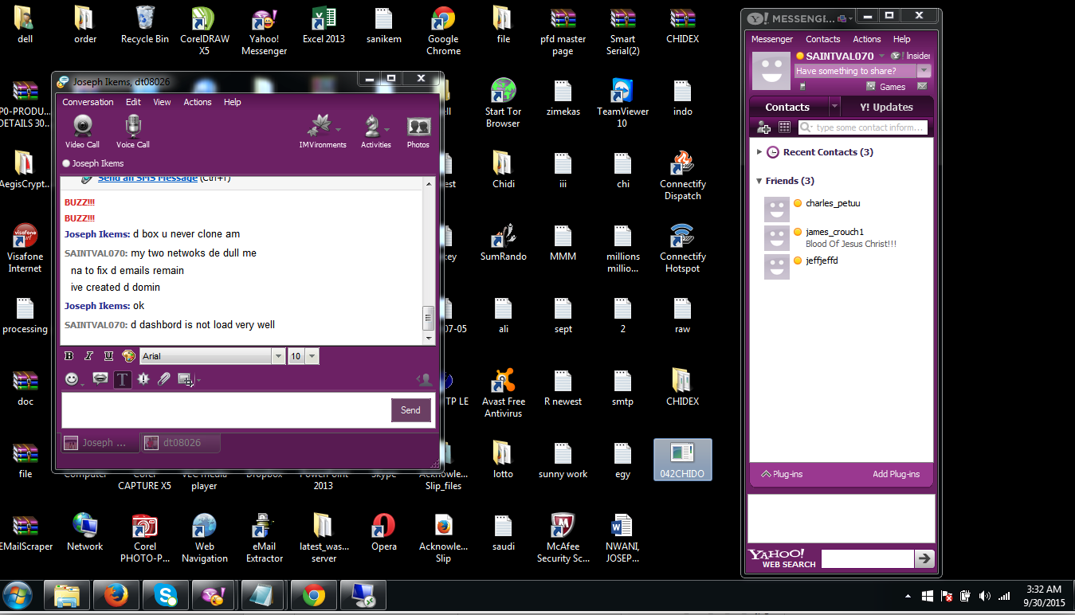Start a Voice Call in chat window
The image size is (1075, 615).
132,131
